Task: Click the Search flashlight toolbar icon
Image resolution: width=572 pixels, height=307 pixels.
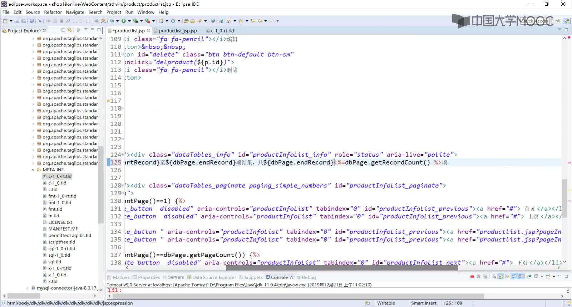Action: click(x=199, y=21)
